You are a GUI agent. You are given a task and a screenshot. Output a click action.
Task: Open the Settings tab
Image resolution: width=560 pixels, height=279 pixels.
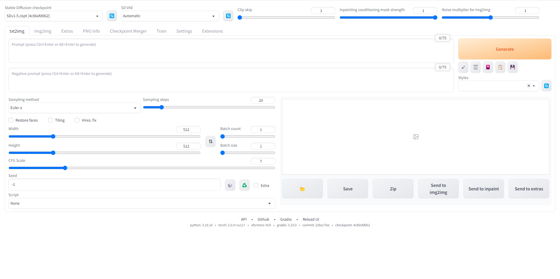pos(184,31)
